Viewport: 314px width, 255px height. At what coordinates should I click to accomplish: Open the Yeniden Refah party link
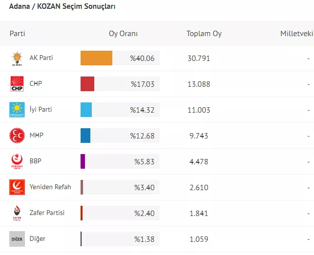[x=50, y=187]
